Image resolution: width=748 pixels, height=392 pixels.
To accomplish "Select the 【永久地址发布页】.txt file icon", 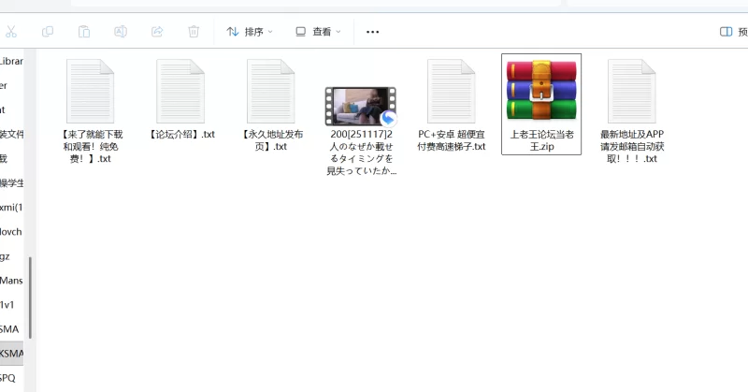I will 270,91.
